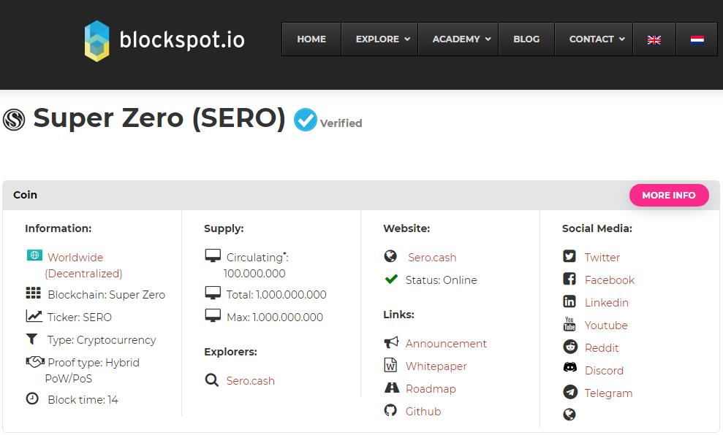
Task: Open the Github link
Action: coord(423,411)
